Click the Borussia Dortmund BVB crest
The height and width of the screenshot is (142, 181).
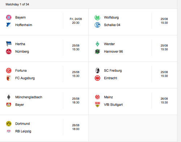(9, 124)
